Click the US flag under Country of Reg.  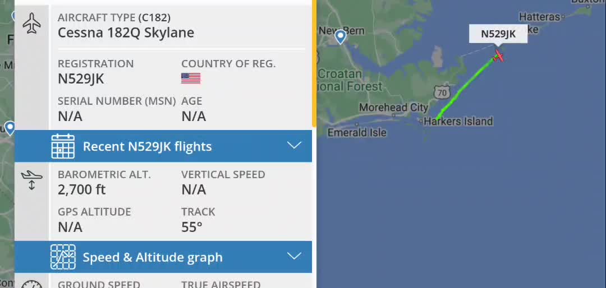point(191,78)
